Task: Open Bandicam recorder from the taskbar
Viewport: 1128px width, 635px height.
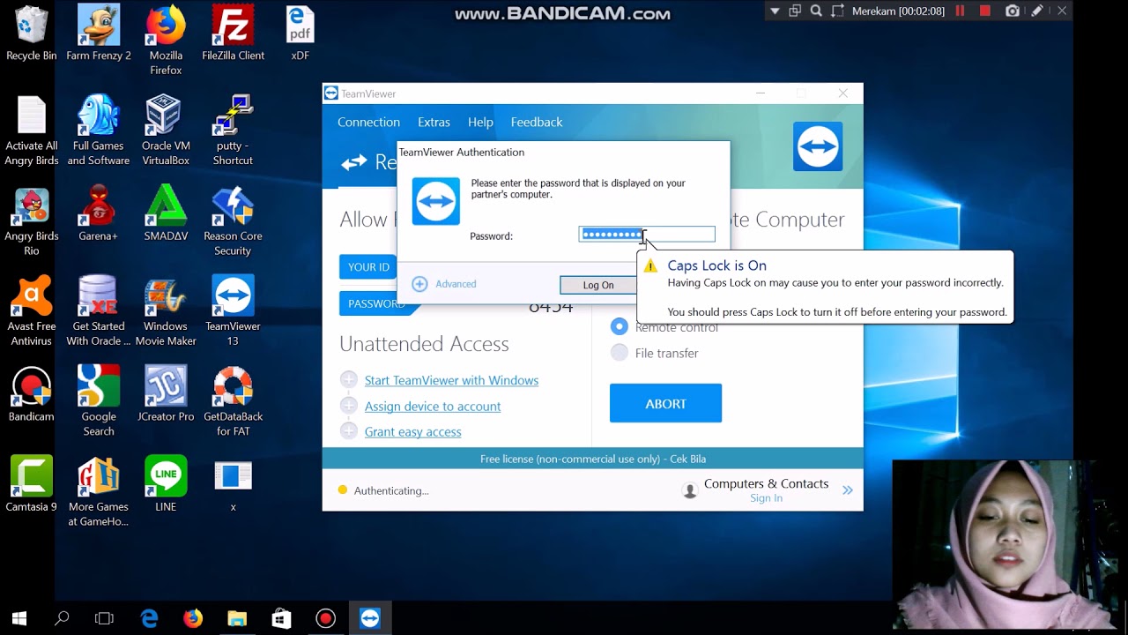Action: pyautogui.click(x=325, y=618)
